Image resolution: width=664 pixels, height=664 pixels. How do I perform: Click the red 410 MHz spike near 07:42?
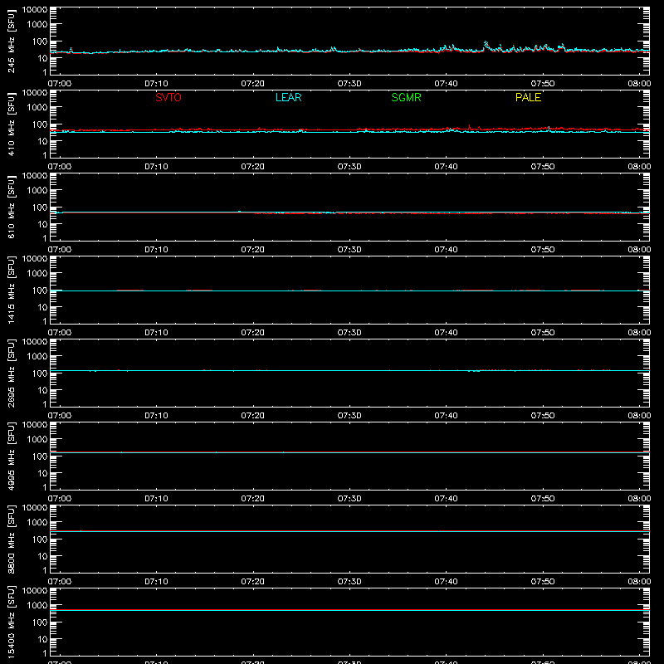(469, 125)
